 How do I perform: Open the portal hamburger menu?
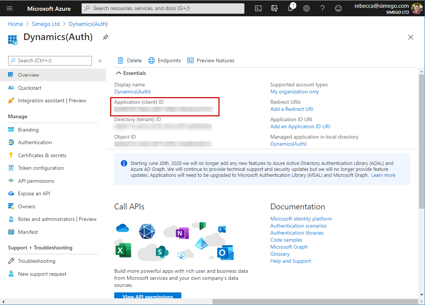[x=10, y=9]
